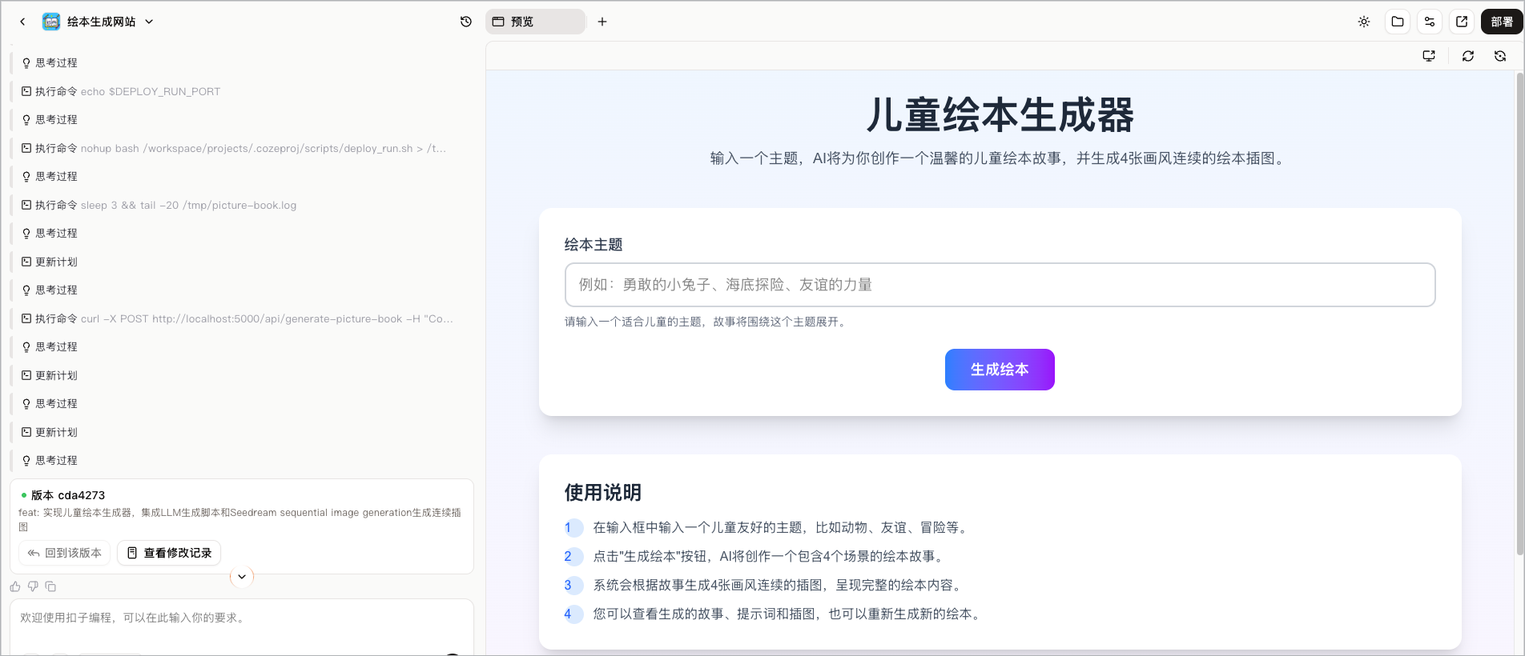
Task: Give the response a thumbs down
Action: (33, 586)
